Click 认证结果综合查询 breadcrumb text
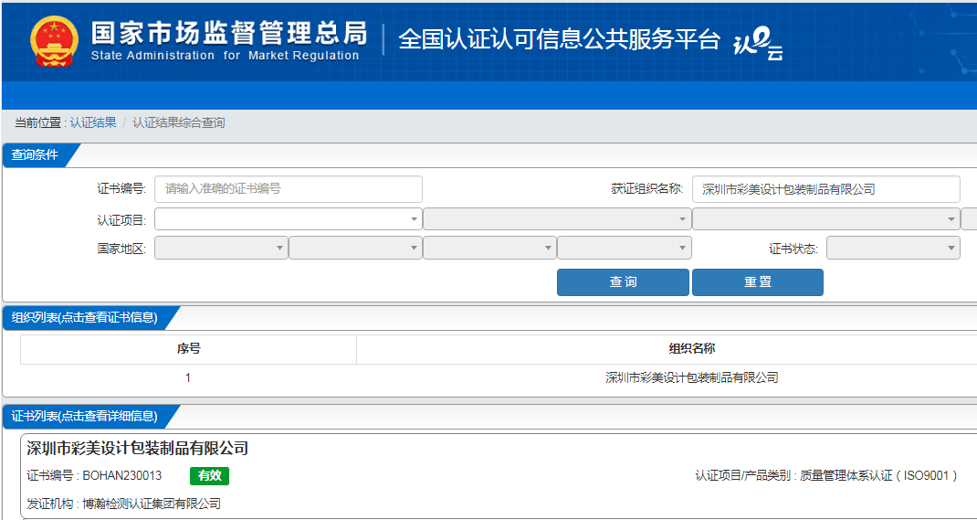The width and height of the screenshot is (977, 520). click(179, 122)
